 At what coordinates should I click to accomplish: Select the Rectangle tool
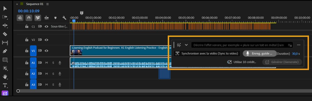(x=5, y=60)
